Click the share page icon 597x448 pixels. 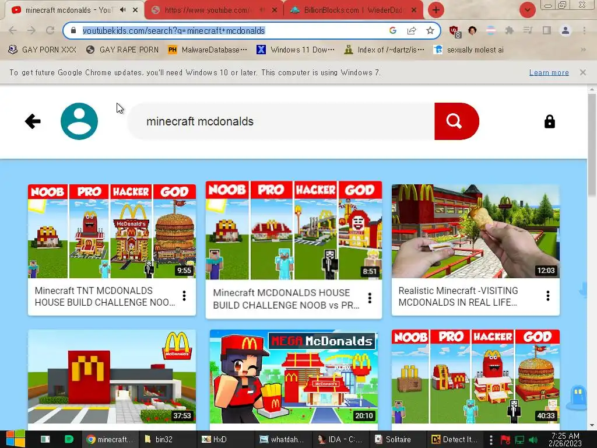click(x=412, y=30)
